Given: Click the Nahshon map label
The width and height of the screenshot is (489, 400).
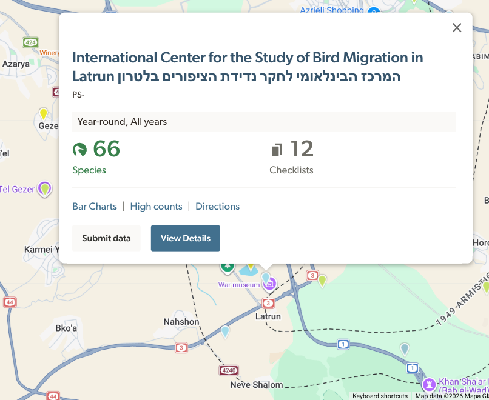Looking at the screenshot, I should (181, 321).
